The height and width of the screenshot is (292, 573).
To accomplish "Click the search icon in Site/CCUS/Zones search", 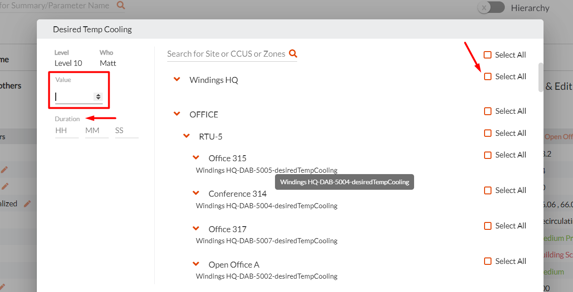I will pyautogui.click(x=293, y=53).
